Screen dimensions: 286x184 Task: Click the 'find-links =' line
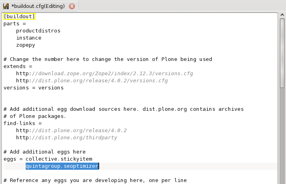coord(23,123)
